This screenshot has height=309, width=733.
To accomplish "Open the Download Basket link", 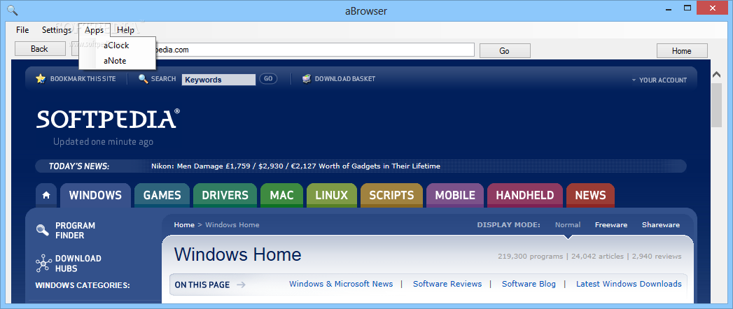I will [345, 79].
